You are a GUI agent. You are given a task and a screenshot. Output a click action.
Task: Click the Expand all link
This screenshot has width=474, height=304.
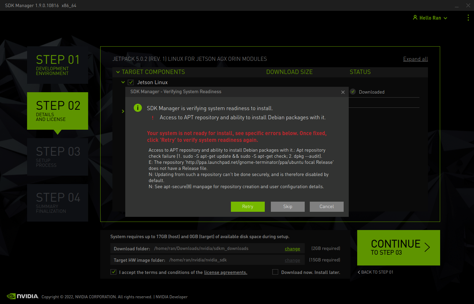pos(415,59)
